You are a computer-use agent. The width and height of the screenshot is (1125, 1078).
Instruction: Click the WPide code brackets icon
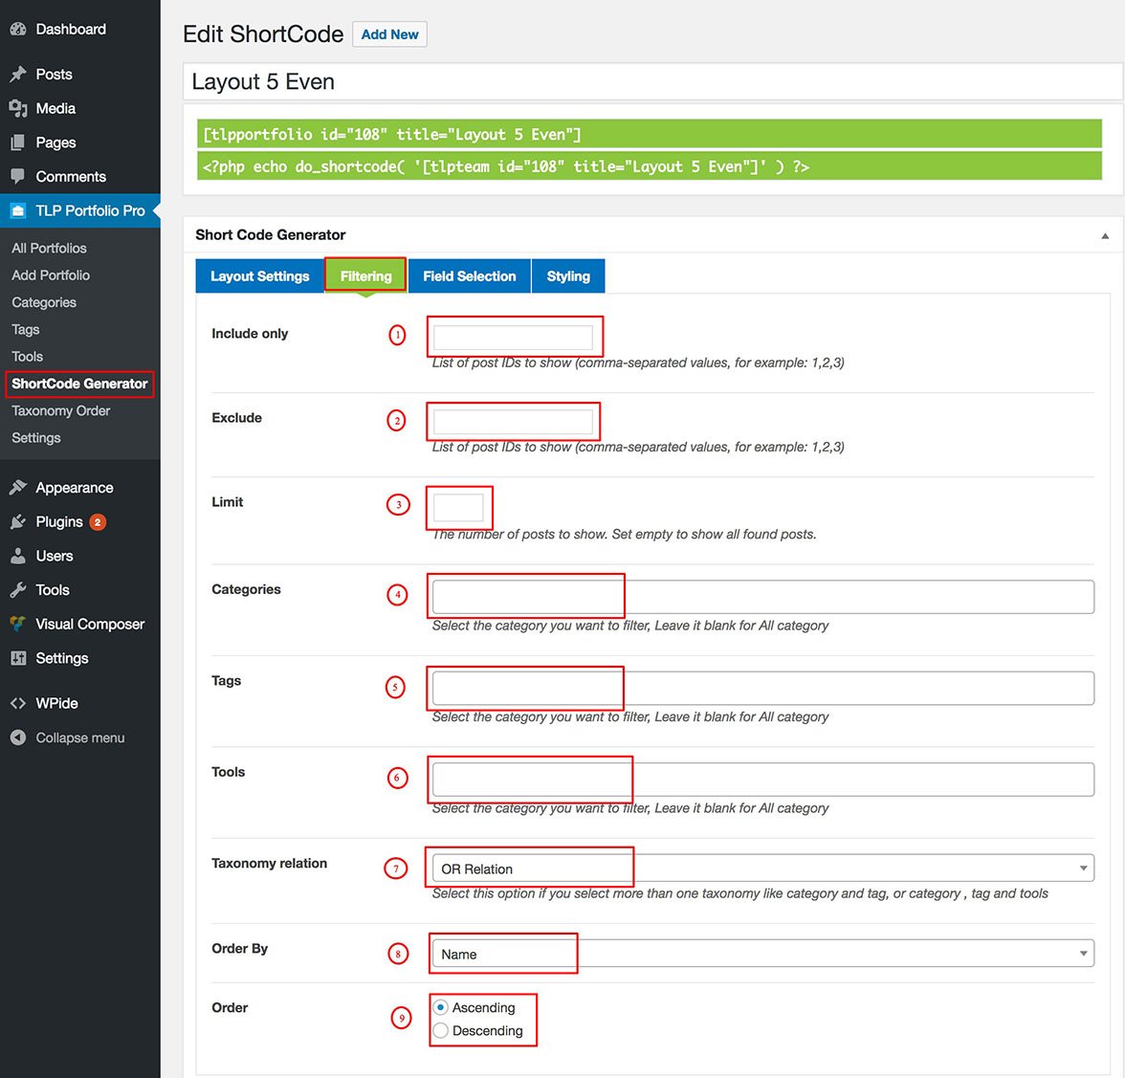tap(18, 703)
